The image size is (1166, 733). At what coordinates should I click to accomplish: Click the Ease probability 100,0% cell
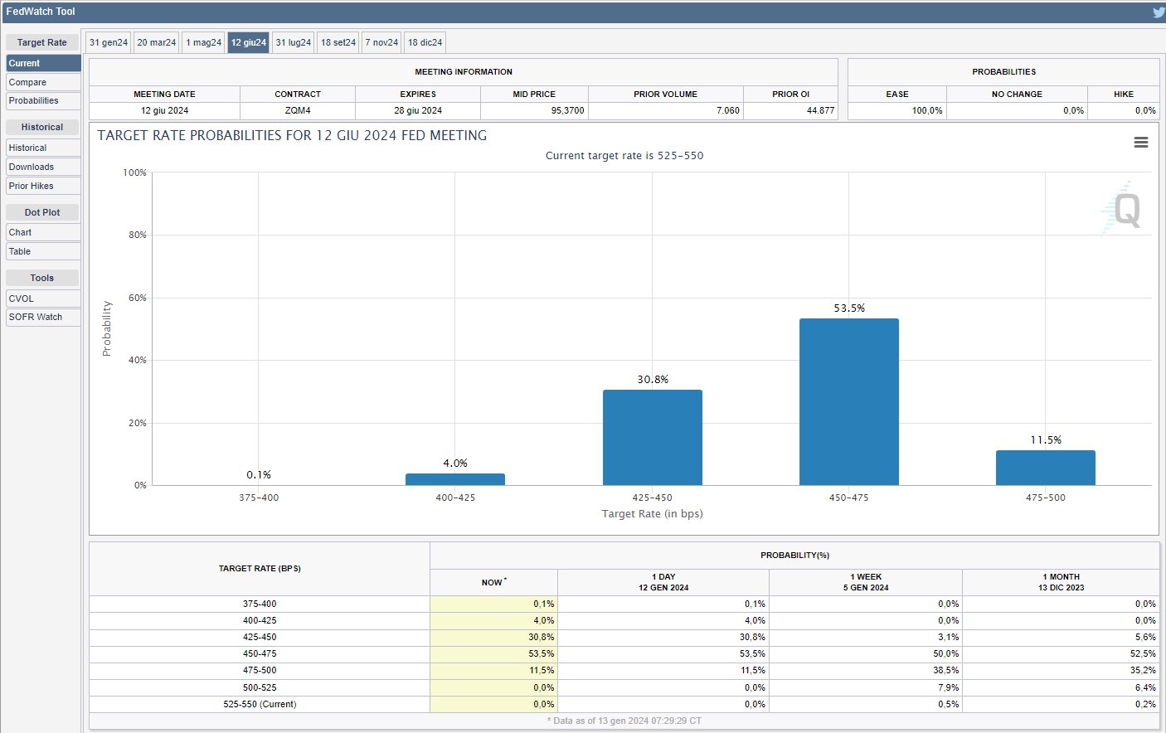tap(897, 110)
